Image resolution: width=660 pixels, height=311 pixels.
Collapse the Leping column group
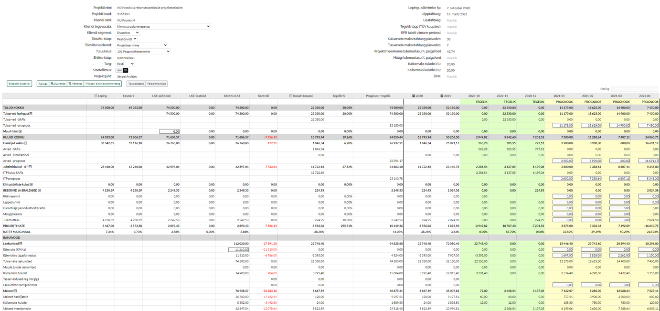tap(96, 96)
